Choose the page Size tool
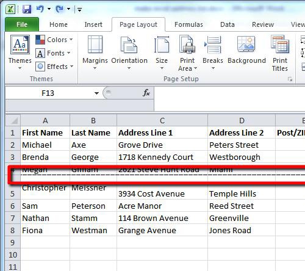This screenshot has width=305, height=271. (162, 52)
